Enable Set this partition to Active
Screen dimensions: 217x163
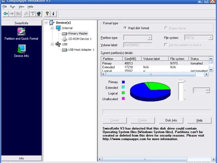tap(166, 45)
